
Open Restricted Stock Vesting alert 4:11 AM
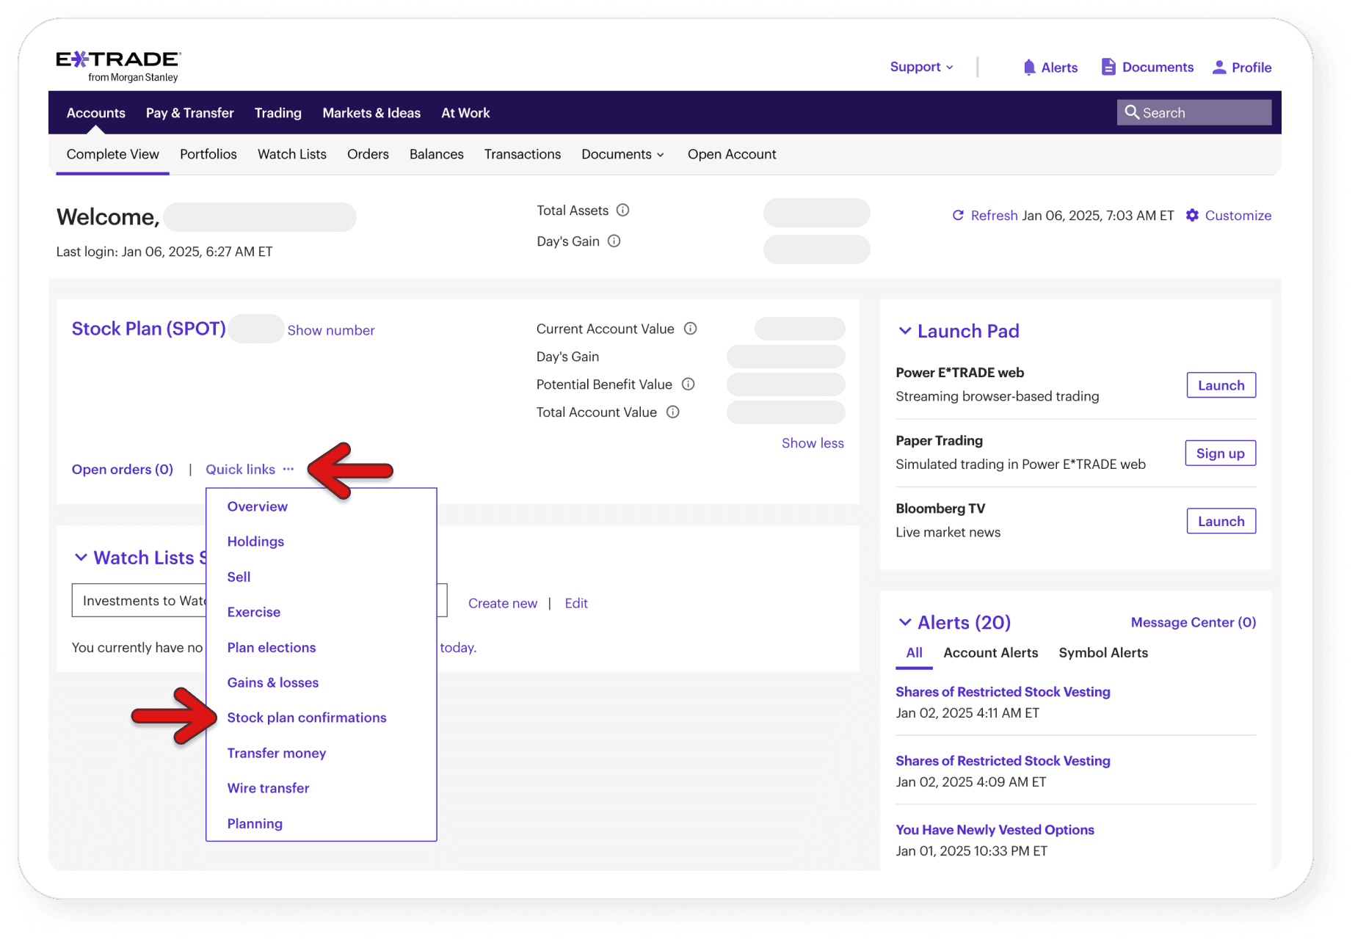pyautogui.click(x=1003, y=692)
